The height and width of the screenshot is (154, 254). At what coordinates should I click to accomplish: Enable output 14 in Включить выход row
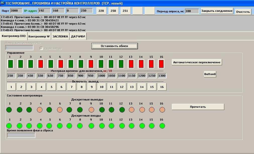(142, 87)
